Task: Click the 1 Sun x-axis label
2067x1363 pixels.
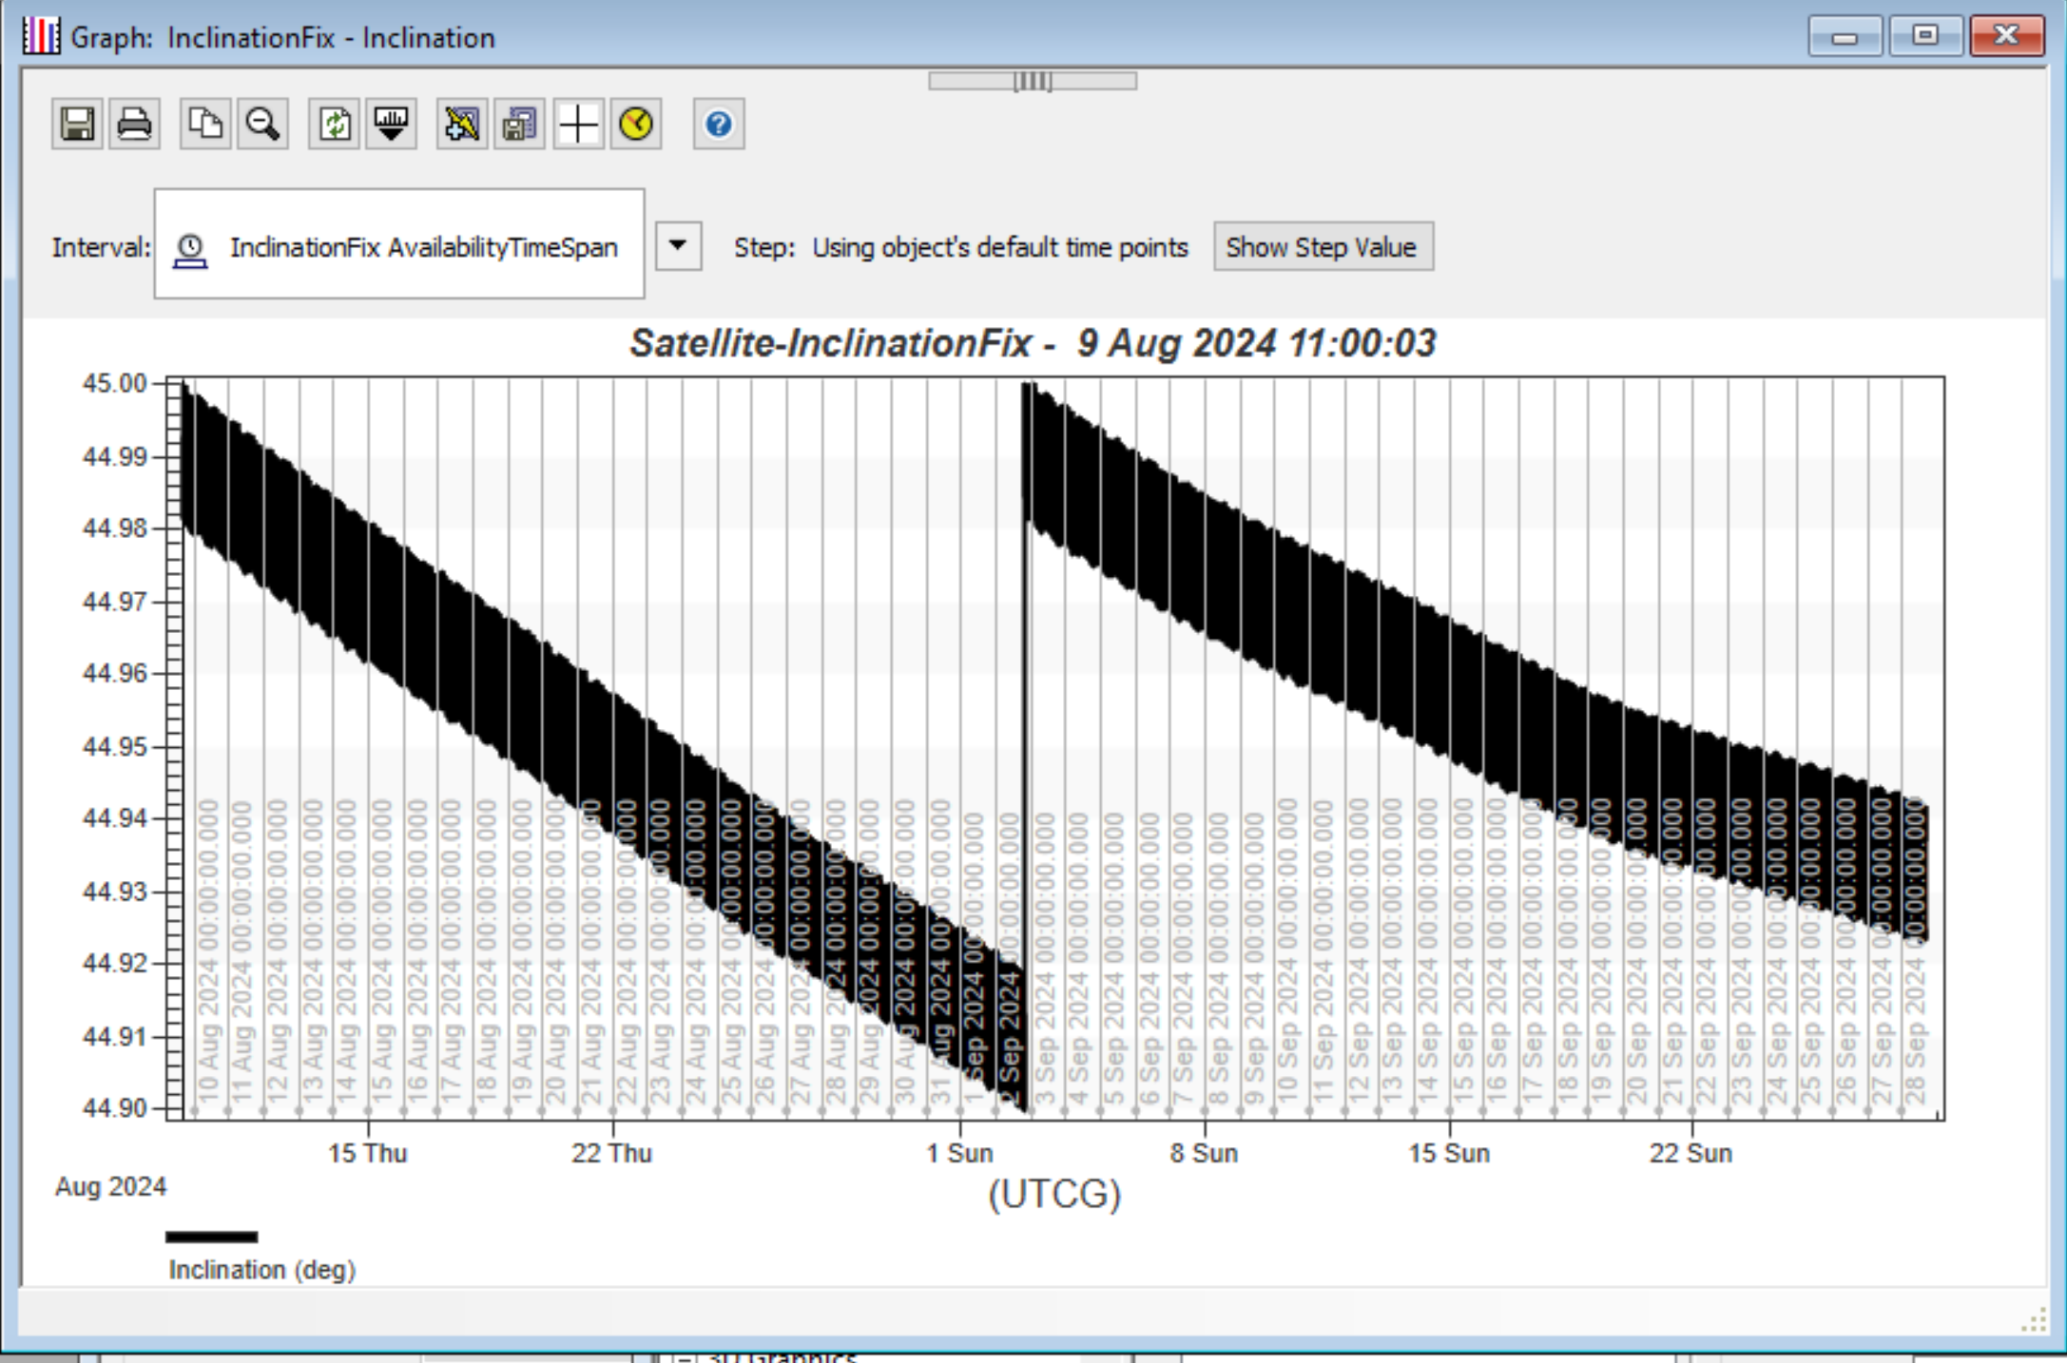Action: [x=959, y=1153]
